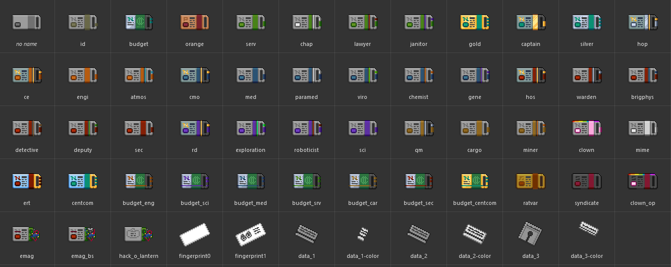Screen dimensions: 671x267
Task: Select the white 'mime' card icon
Action: click(x=643, y=128)
